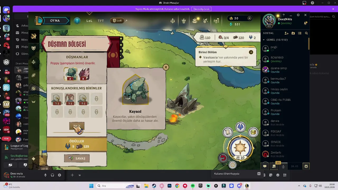This screenshot has width=338, height=190.
Task: Select friend OMG its PUMA
Action: click(285, 101)
